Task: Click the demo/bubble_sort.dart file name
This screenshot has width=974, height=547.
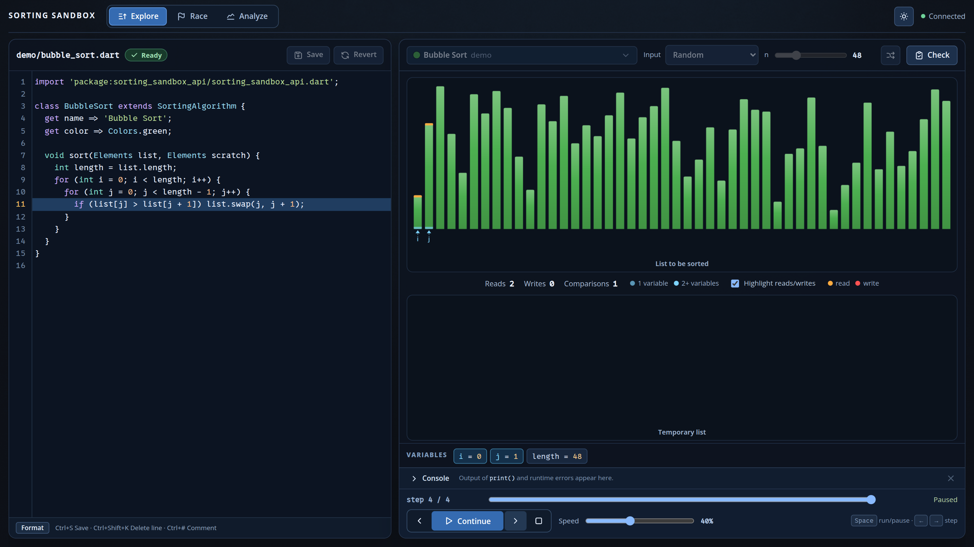Action: click(x=68, y=55)
